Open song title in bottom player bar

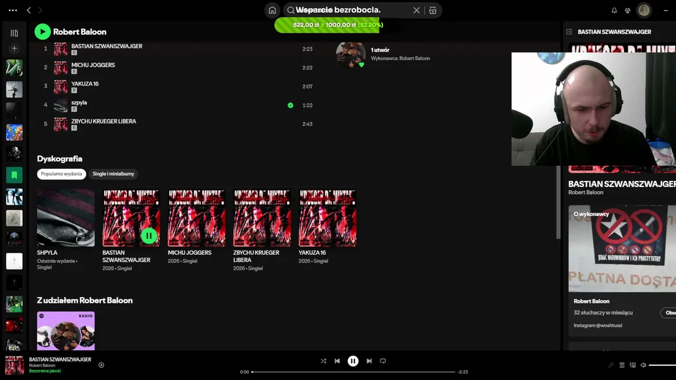(60, 359)
